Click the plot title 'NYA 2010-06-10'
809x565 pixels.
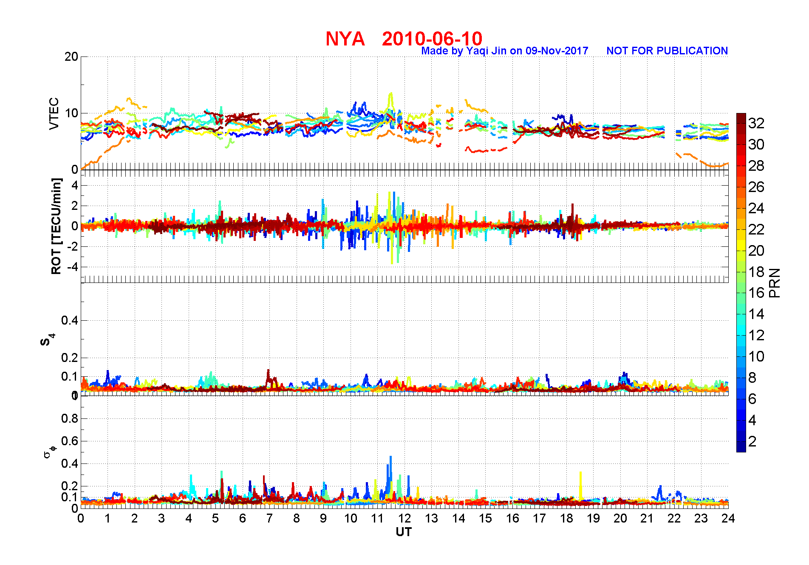coord(404,39)
